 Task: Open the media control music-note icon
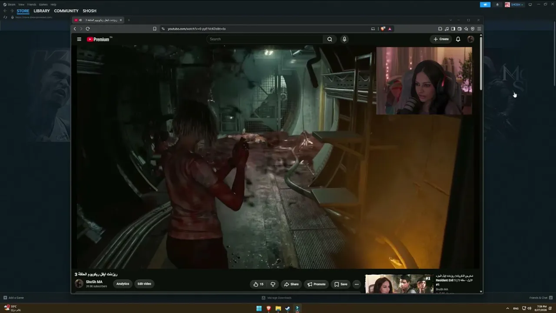[x=447, y=29]
